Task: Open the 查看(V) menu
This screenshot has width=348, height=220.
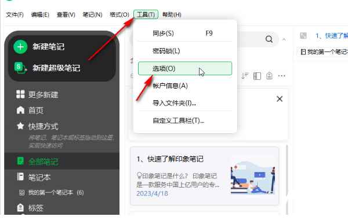Action: point(66,14)
